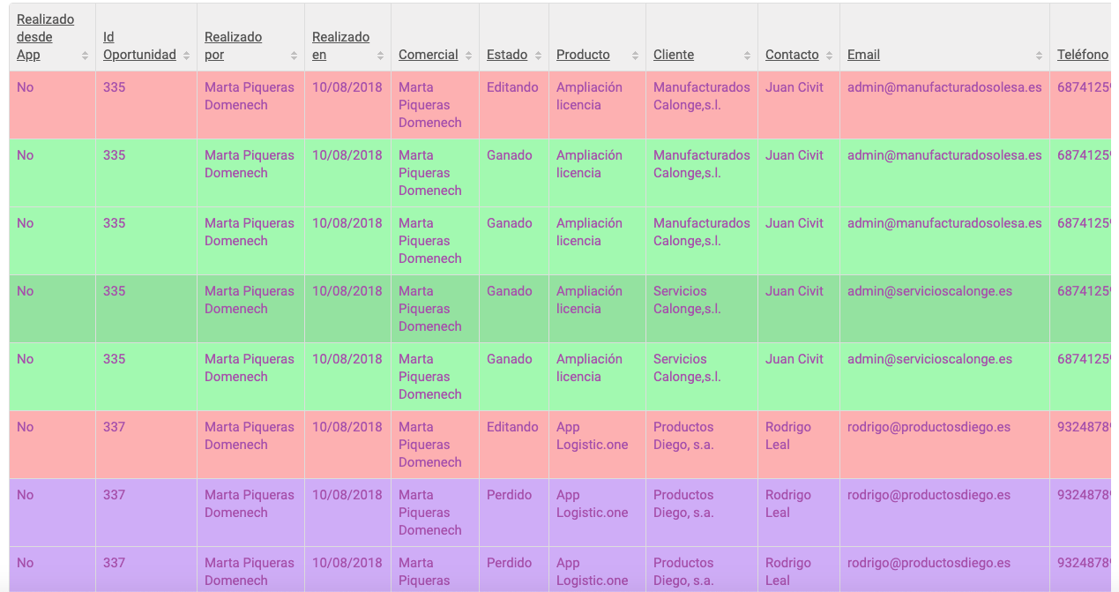
Task: Click rodrigo@productosdiego.es in the Editando row
Action: (x=929, y=427)
